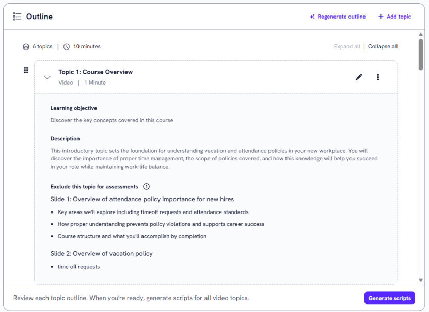The width and height of the screenshot is (429, 312).
Task: Expand all topics in the outline
Action: [x=347, y=46]
